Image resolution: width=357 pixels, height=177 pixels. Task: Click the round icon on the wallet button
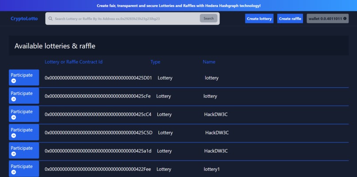pyautogui.click(x=345, y=19)
